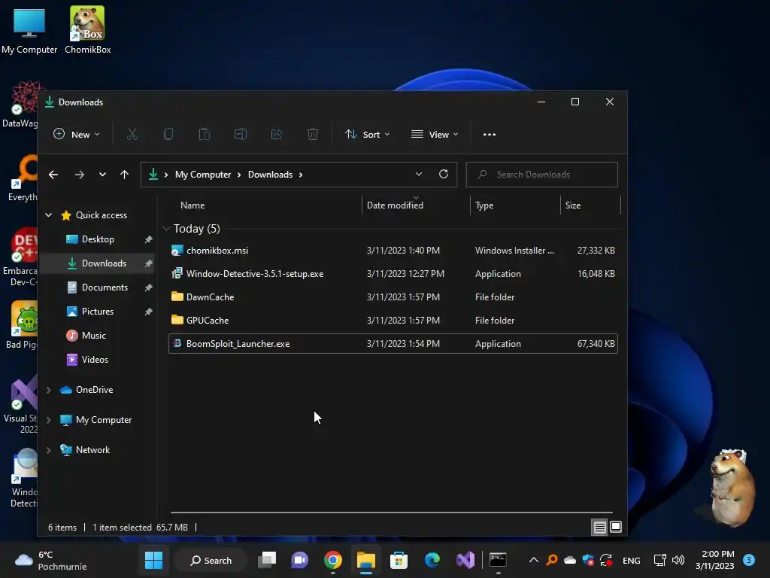Click My Computer breadcrumb in address bar
Image resolution: width=770 pixels, height=578 pixels.
pyautogui.click(x=203, y=175)
